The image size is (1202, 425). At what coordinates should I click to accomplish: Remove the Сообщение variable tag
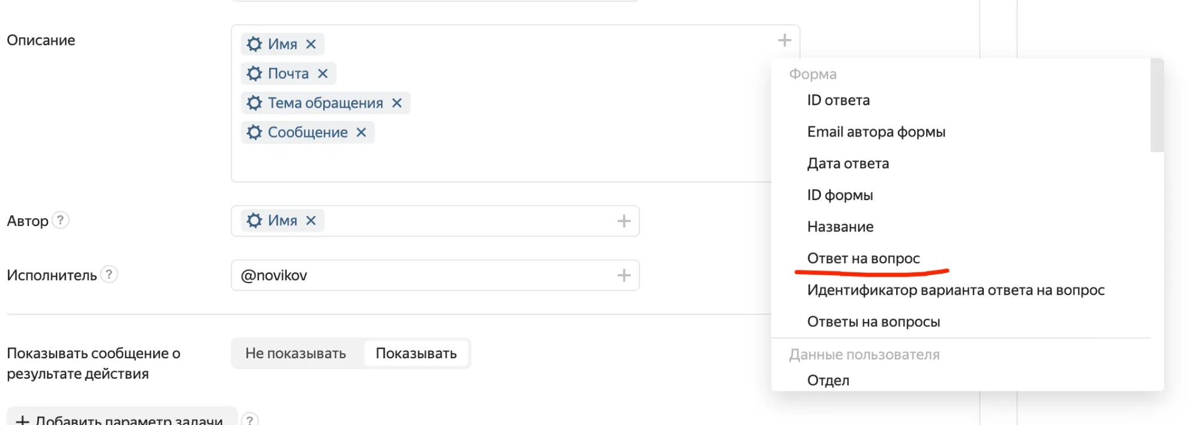point(361,132)
